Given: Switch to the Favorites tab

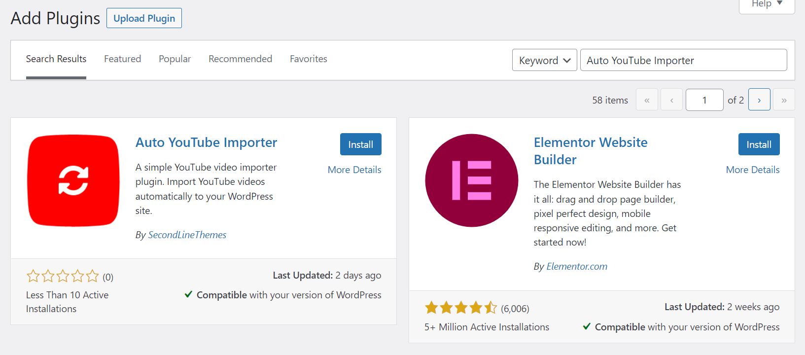Looking at the screenshot, I should [x=309, y=59].
